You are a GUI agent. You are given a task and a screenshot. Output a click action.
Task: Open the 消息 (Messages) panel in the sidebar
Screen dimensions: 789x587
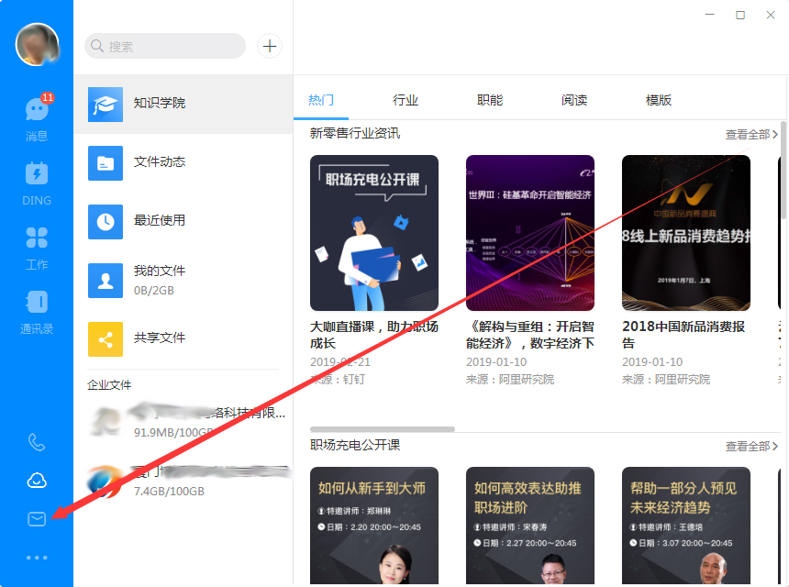[36, 117]
